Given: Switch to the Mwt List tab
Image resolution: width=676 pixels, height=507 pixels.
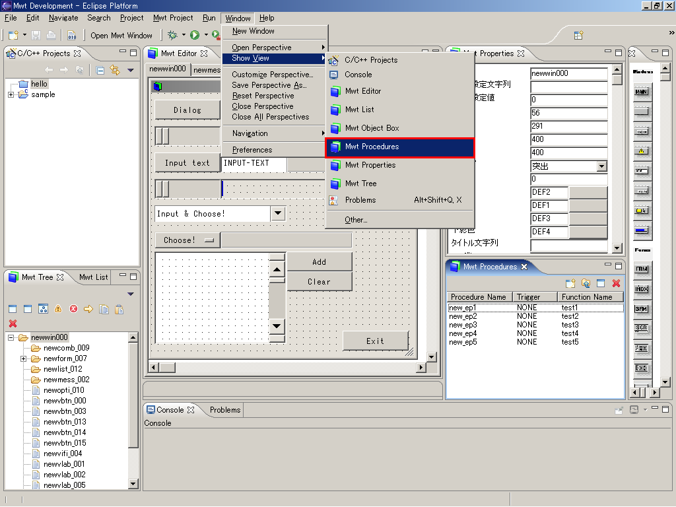Looking at the screenshot, I should tap(94, 277).
